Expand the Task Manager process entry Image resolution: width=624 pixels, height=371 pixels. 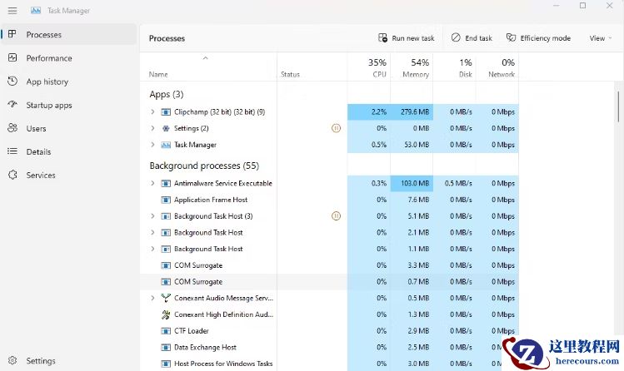[152, 145]
